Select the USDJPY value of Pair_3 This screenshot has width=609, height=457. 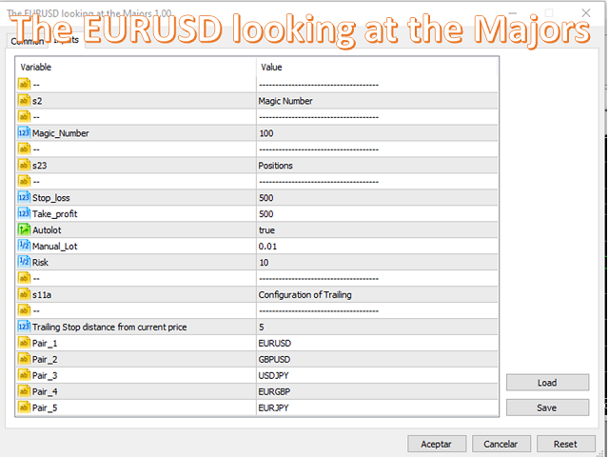[274, 376]
